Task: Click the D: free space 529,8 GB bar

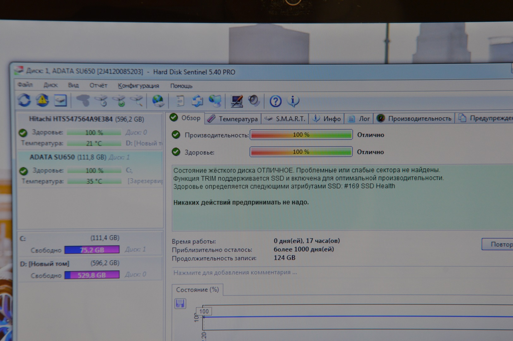Action: click(x=92, y=275)
